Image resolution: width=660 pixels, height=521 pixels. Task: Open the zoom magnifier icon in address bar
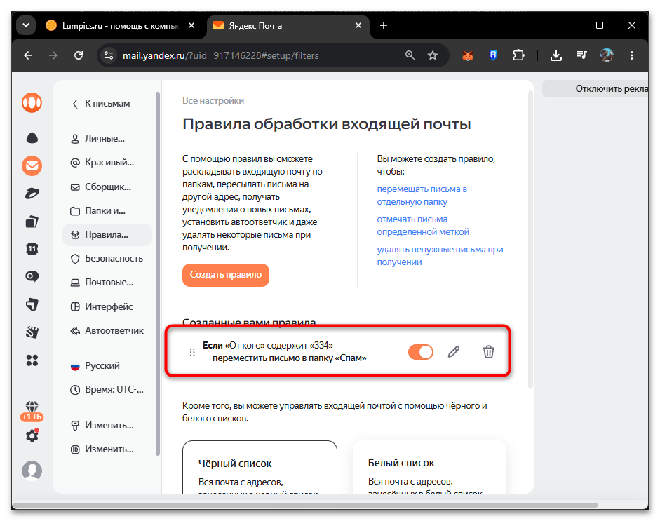tap(410, 55)
